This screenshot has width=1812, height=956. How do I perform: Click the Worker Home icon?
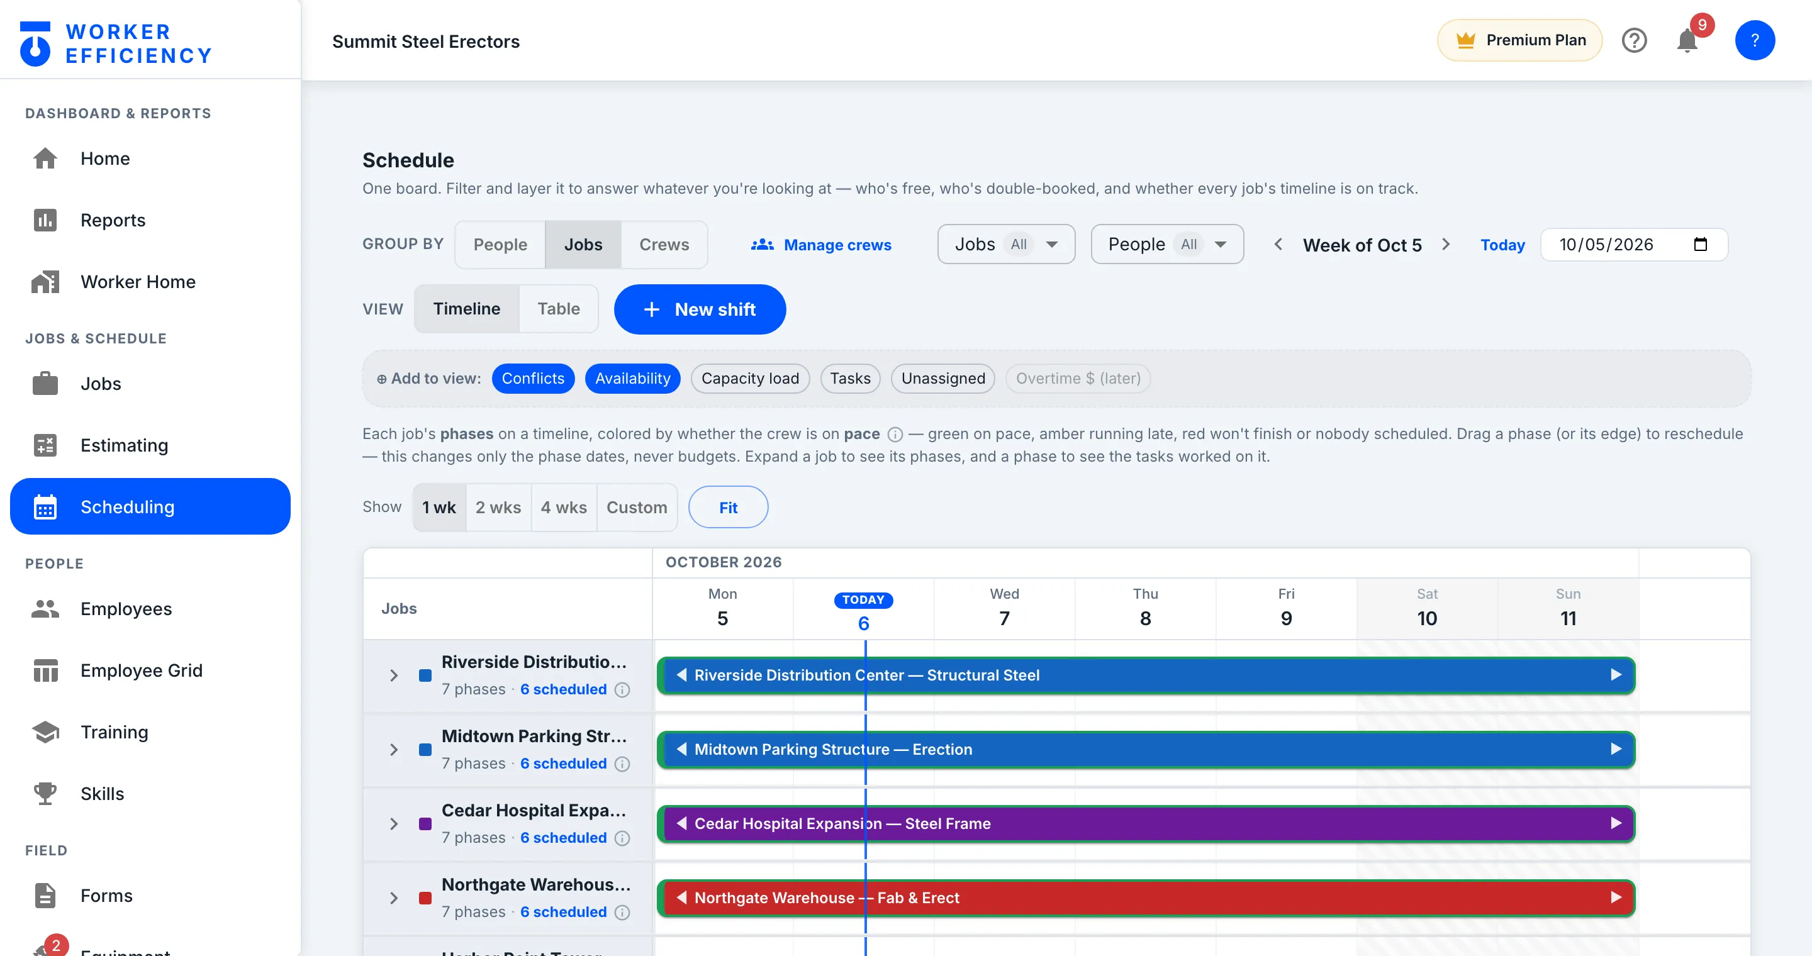pos(45,282)
